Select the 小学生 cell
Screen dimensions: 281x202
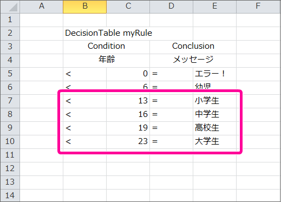click(214, 101)
